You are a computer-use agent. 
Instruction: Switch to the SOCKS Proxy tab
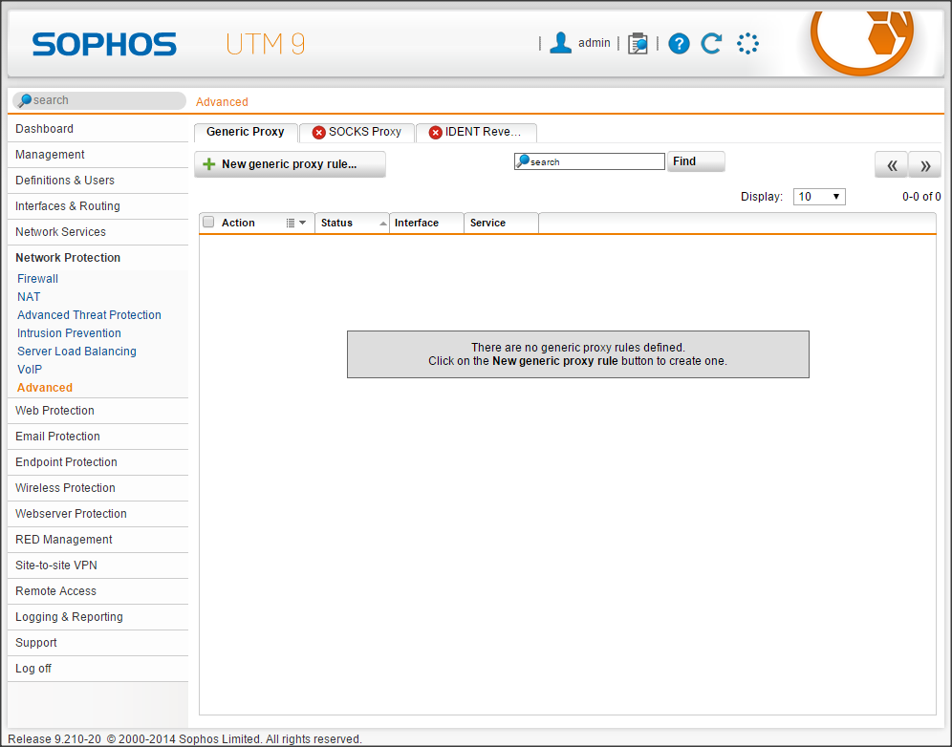[357, 132]
